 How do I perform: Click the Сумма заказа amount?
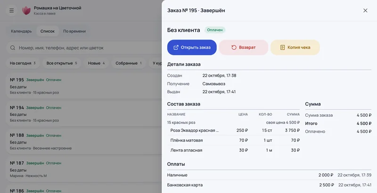(364, 115)
